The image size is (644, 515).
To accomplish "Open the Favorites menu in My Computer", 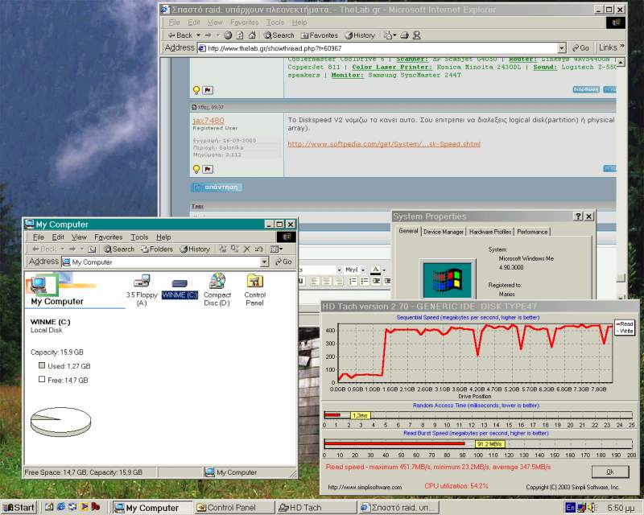I will [108, 237].
